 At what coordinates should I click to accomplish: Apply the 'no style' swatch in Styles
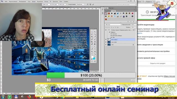(x=106, y=13)
